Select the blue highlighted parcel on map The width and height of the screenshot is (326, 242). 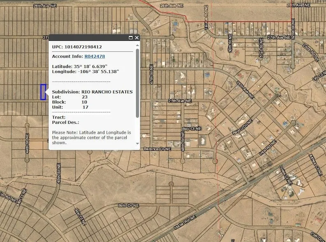coord(43,92)
